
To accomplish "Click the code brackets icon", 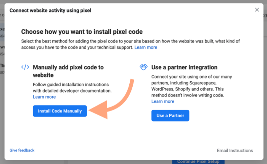I will click(25, 67).
